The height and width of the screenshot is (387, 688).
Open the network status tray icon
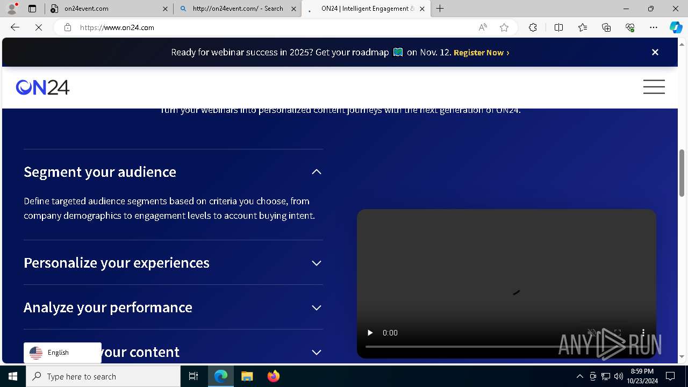(606, 376)
